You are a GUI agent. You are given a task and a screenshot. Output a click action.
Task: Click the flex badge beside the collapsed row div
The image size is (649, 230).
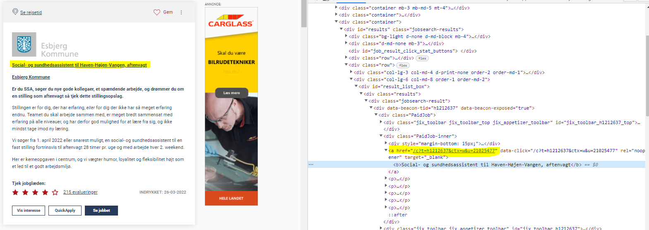(x=422, y=58)
